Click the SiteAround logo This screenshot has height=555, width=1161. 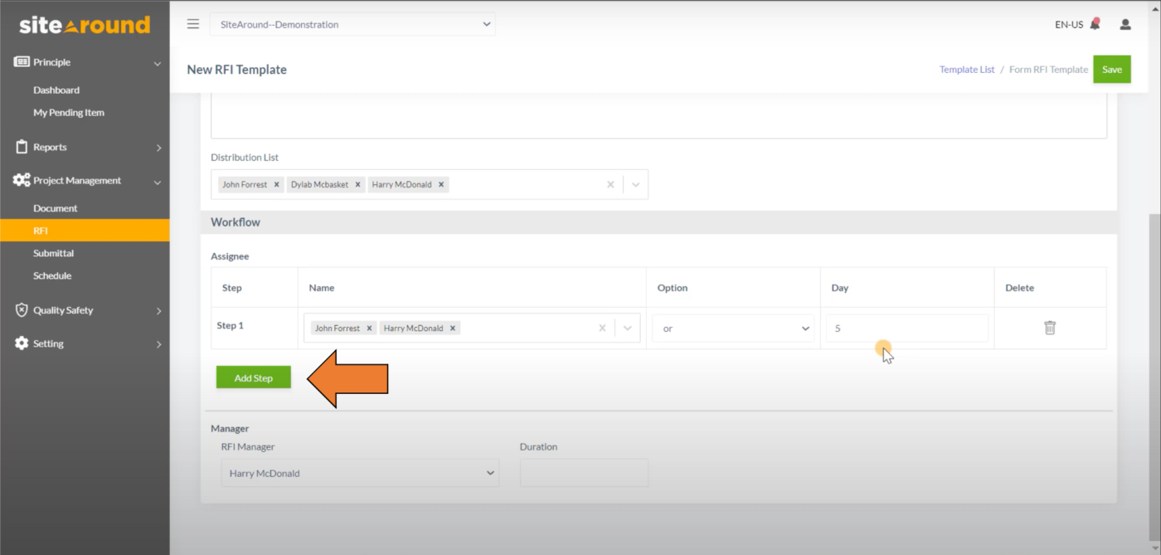pos(83,24)
